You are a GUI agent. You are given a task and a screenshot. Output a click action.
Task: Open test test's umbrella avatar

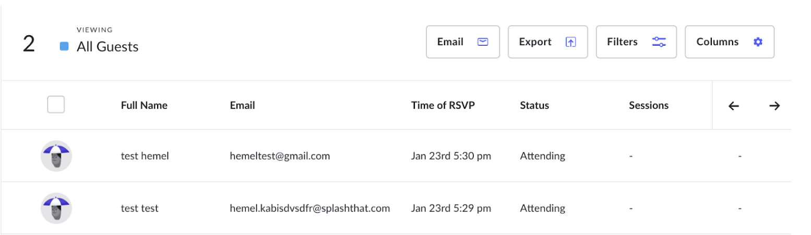point(56,208)
